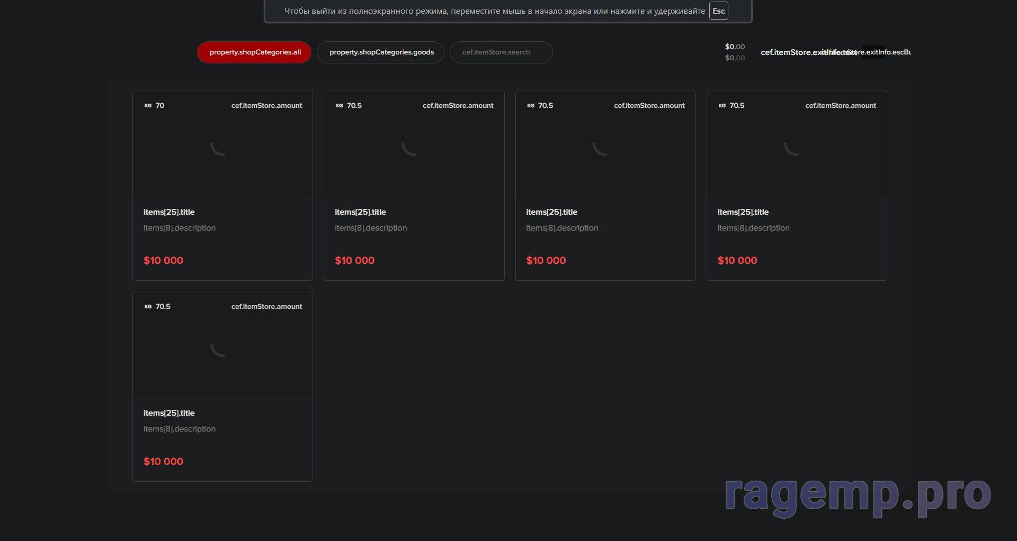
Task: Focus the cef.itemStore.search input field
Action: (x=501, y=52)
